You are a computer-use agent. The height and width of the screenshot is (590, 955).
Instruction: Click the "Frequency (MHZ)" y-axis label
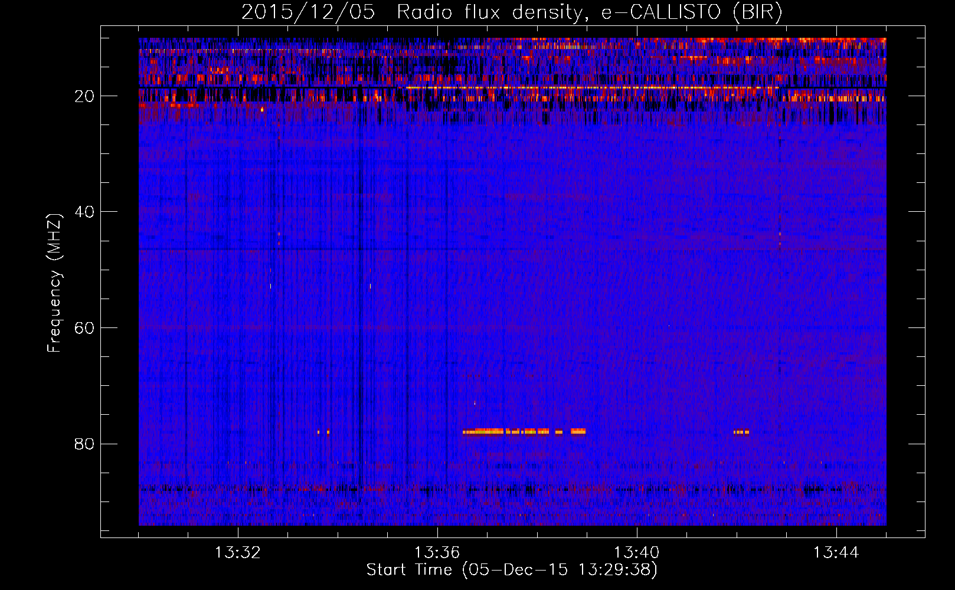point(54,283)
